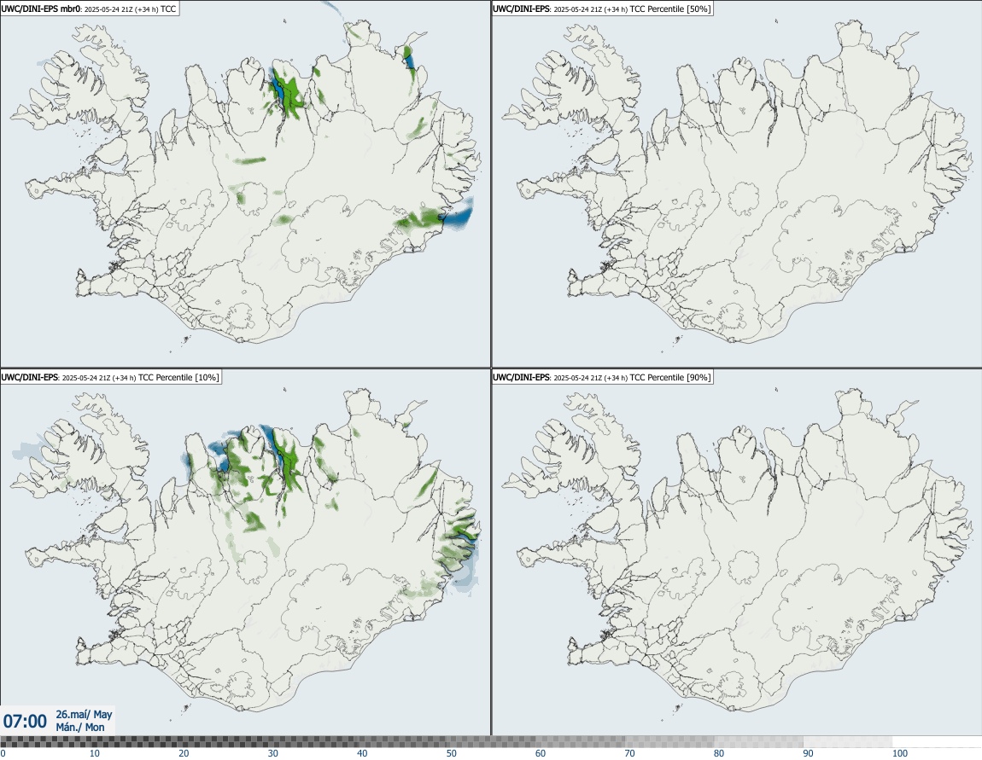The width and height of the screenshot is (982, 760).
Task: Select the 10% percentile map of Iceland
Action: pos(245,552)
